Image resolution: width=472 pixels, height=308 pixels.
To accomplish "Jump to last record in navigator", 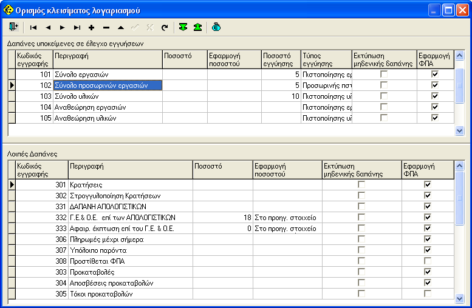I will point(77,27).
